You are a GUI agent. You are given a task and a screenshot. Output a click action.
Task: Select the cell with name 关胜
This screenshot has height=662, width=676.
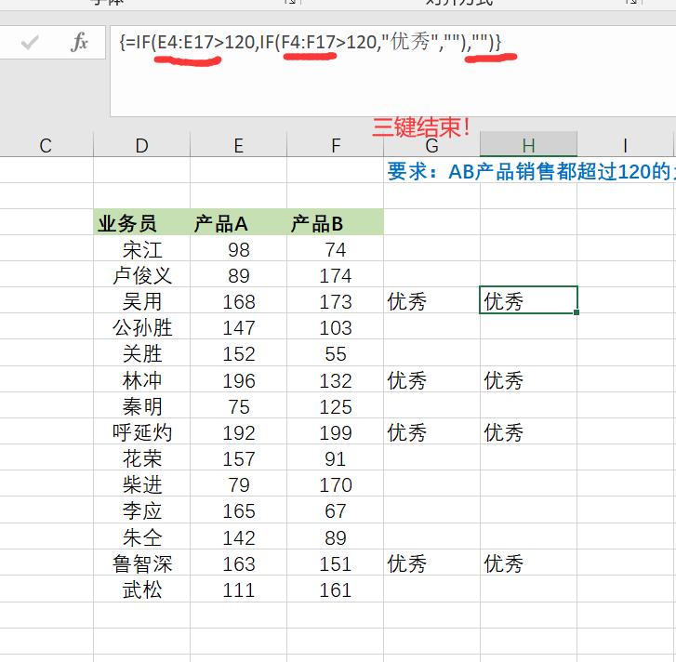click(x=142, y=353)
